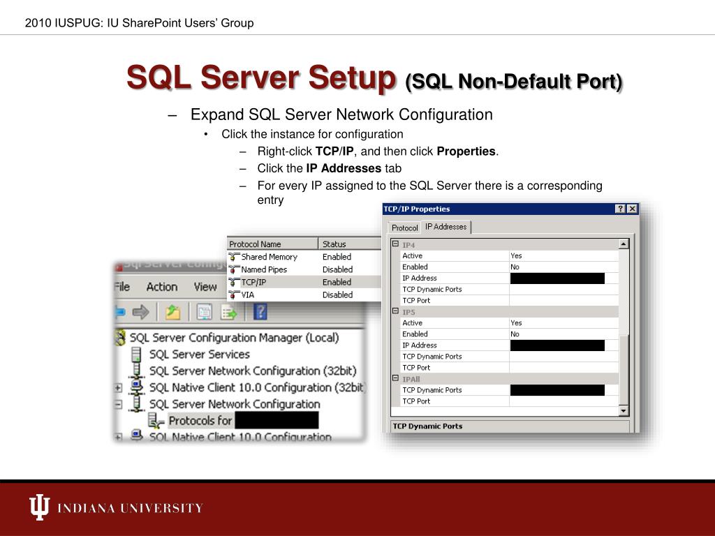Select the Named Pipes protocol row
Screen dimensions: 715x536
pyautogui.click(x=304, y=269)
